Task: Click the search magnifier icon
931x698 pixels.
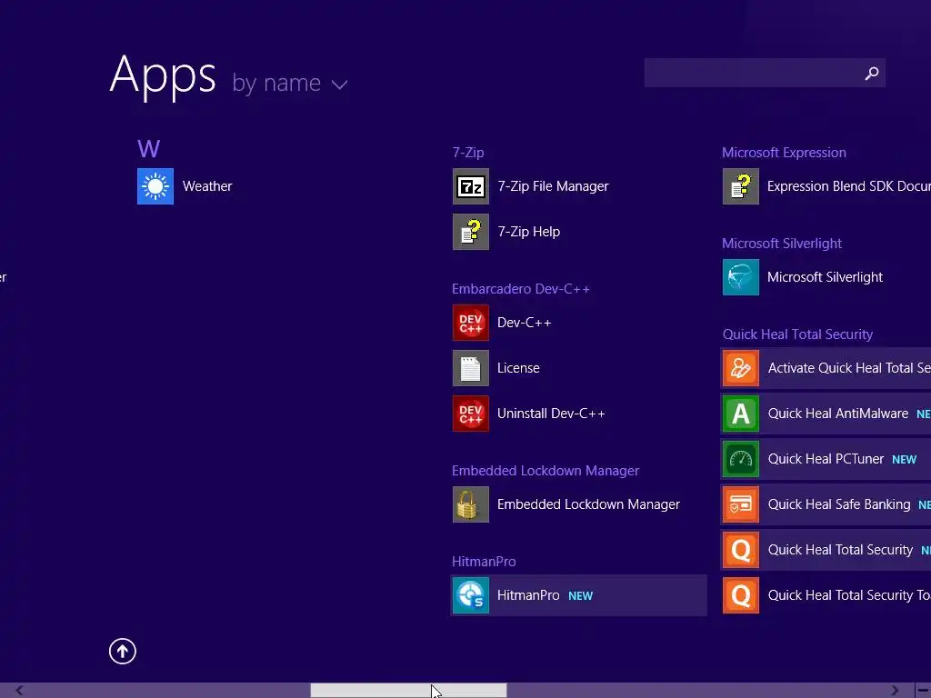Action: (872, 73)
